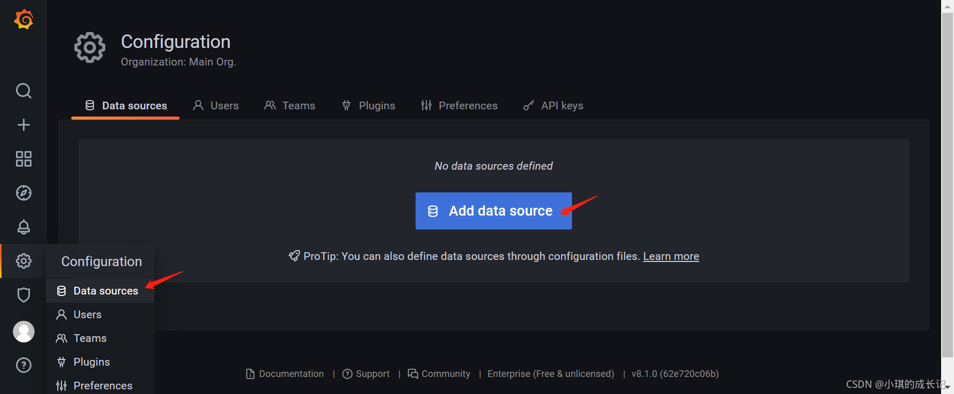
Task: Select Teams in the Configuration flyout menu
Action: (x=100, y=338)
